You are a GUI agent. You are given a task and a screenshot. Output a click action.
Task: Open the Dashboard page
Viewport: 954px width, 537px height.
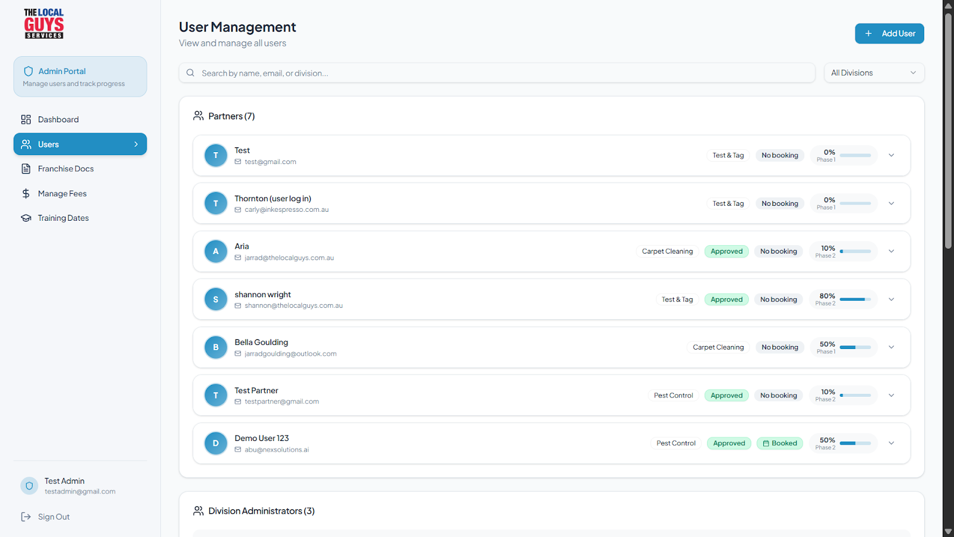[x=80, y=119]
